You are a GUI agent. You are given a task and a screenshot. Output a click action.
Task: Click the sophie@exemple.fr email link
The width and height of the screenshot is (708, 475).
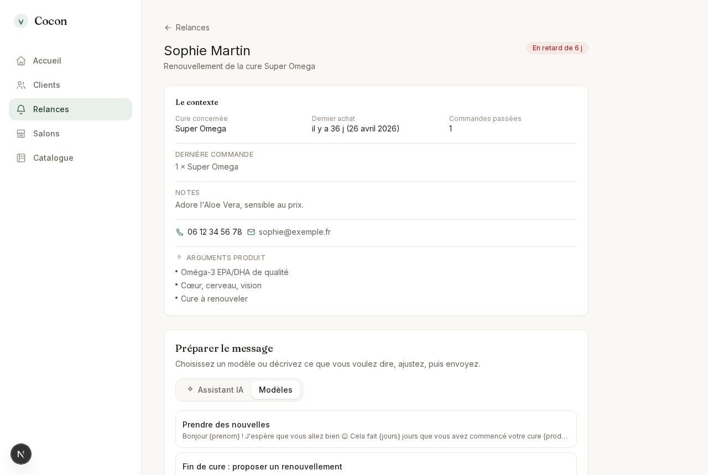295,232
